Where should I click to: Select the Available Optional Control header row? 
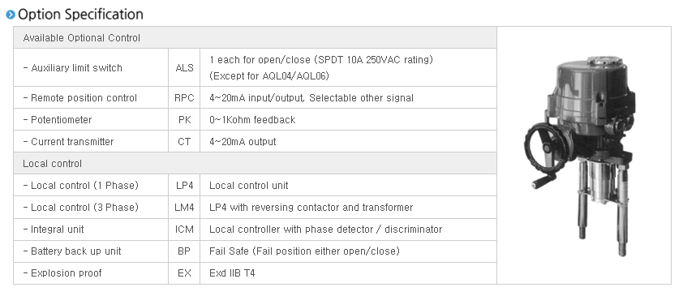(x=256, y=38)
